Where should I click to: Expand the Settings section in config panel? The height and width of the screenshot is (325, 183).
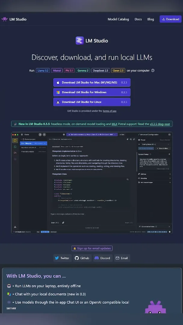[154, 174]
